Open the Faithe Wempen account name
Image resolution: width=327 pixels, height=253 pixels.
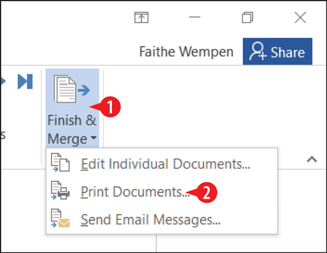(186, 52)
